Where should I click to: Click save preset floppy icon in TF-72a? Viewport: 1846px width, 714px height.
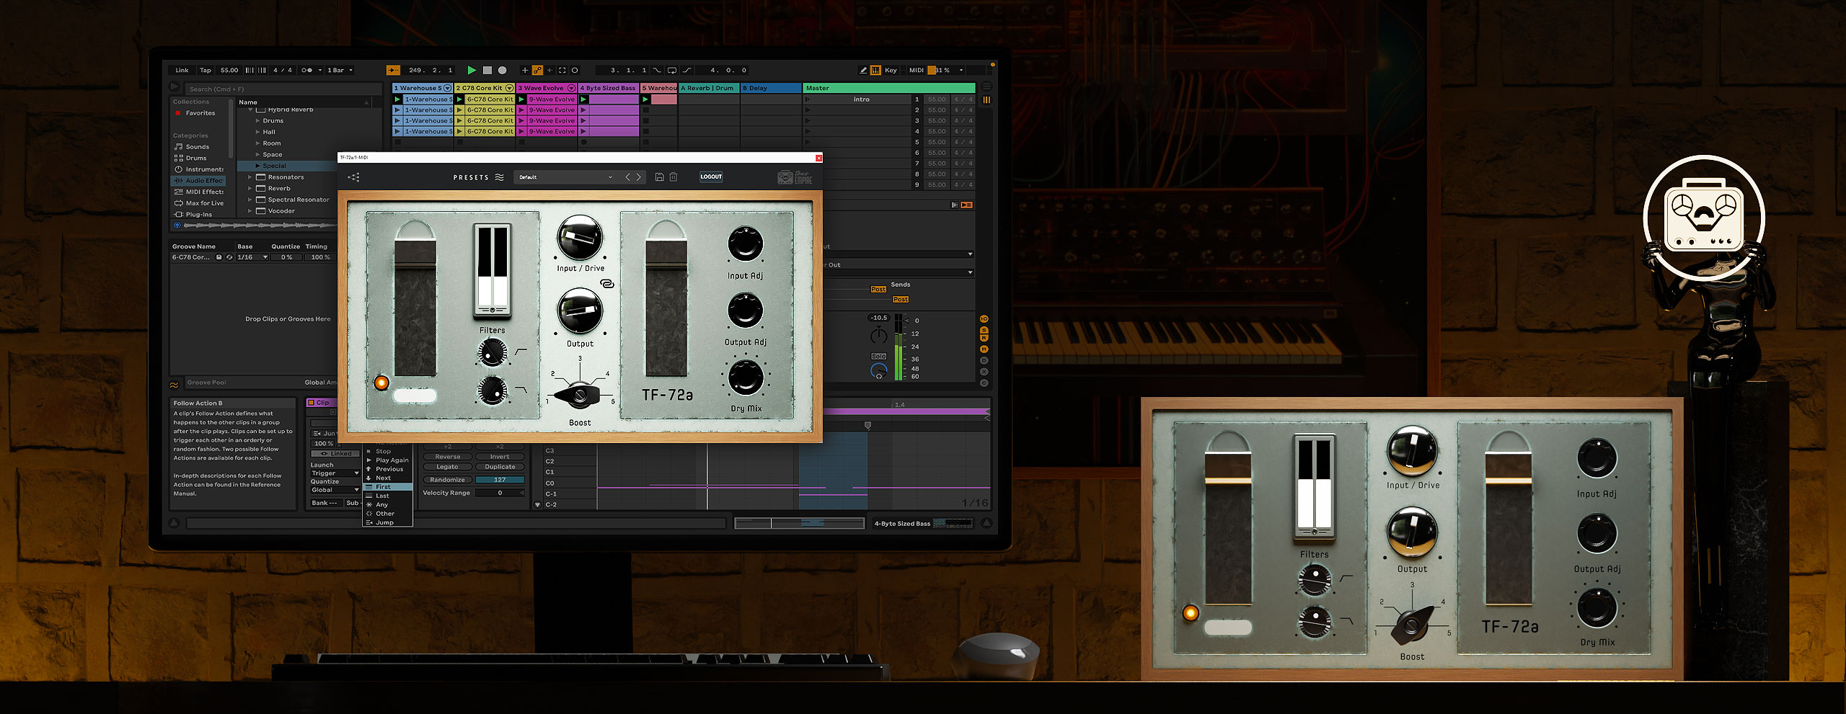tap(659, 177)
